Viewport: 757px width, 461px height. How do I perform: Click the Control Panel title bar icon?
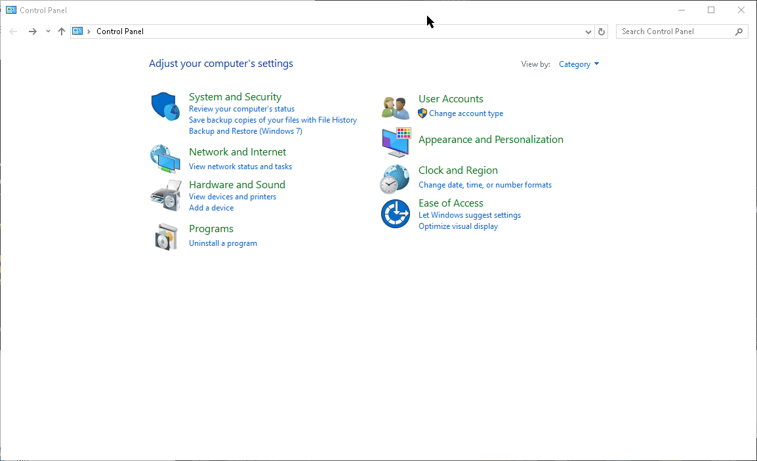(x=11, y=10)
